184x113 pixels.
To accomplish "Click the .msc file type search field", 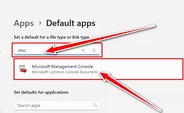I will pos(57,50).
